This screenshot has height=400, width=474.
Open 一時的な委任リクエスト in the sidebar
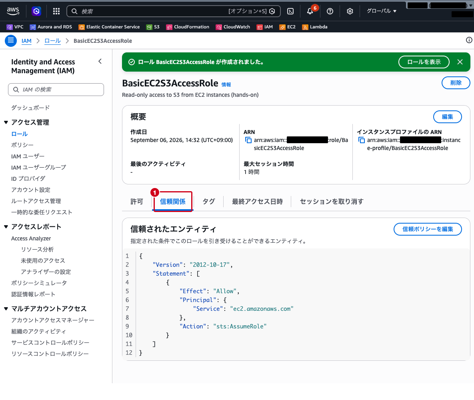[x=42, y=212]
